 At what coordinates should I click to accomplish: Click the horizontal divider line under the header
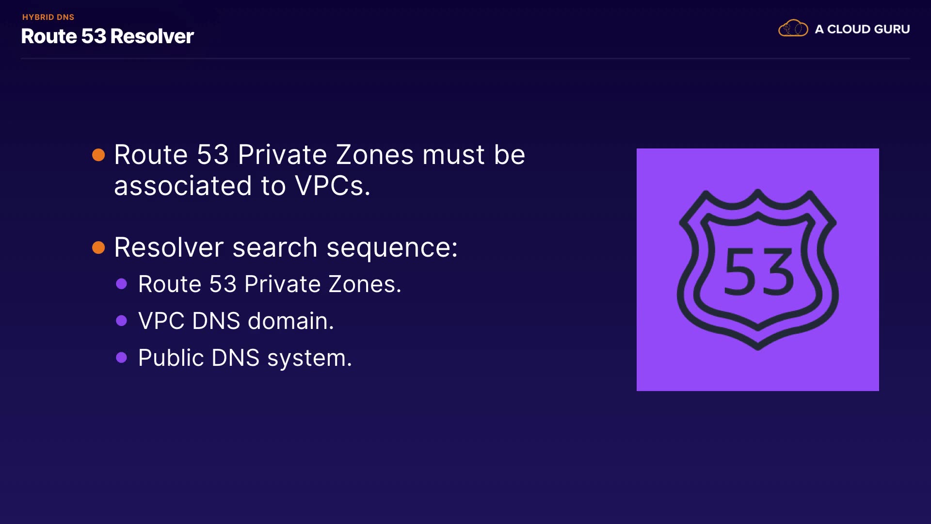pyautogui.click(x=465, y=59)
